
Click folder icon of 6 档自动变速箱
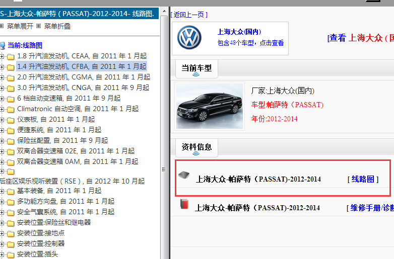11,99
